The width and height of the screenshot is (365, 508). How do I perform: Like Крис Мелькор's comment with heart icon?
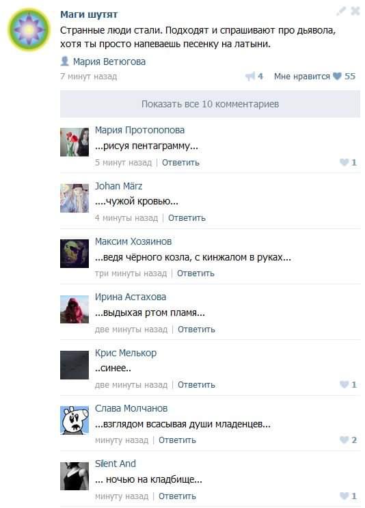[344, 384]
